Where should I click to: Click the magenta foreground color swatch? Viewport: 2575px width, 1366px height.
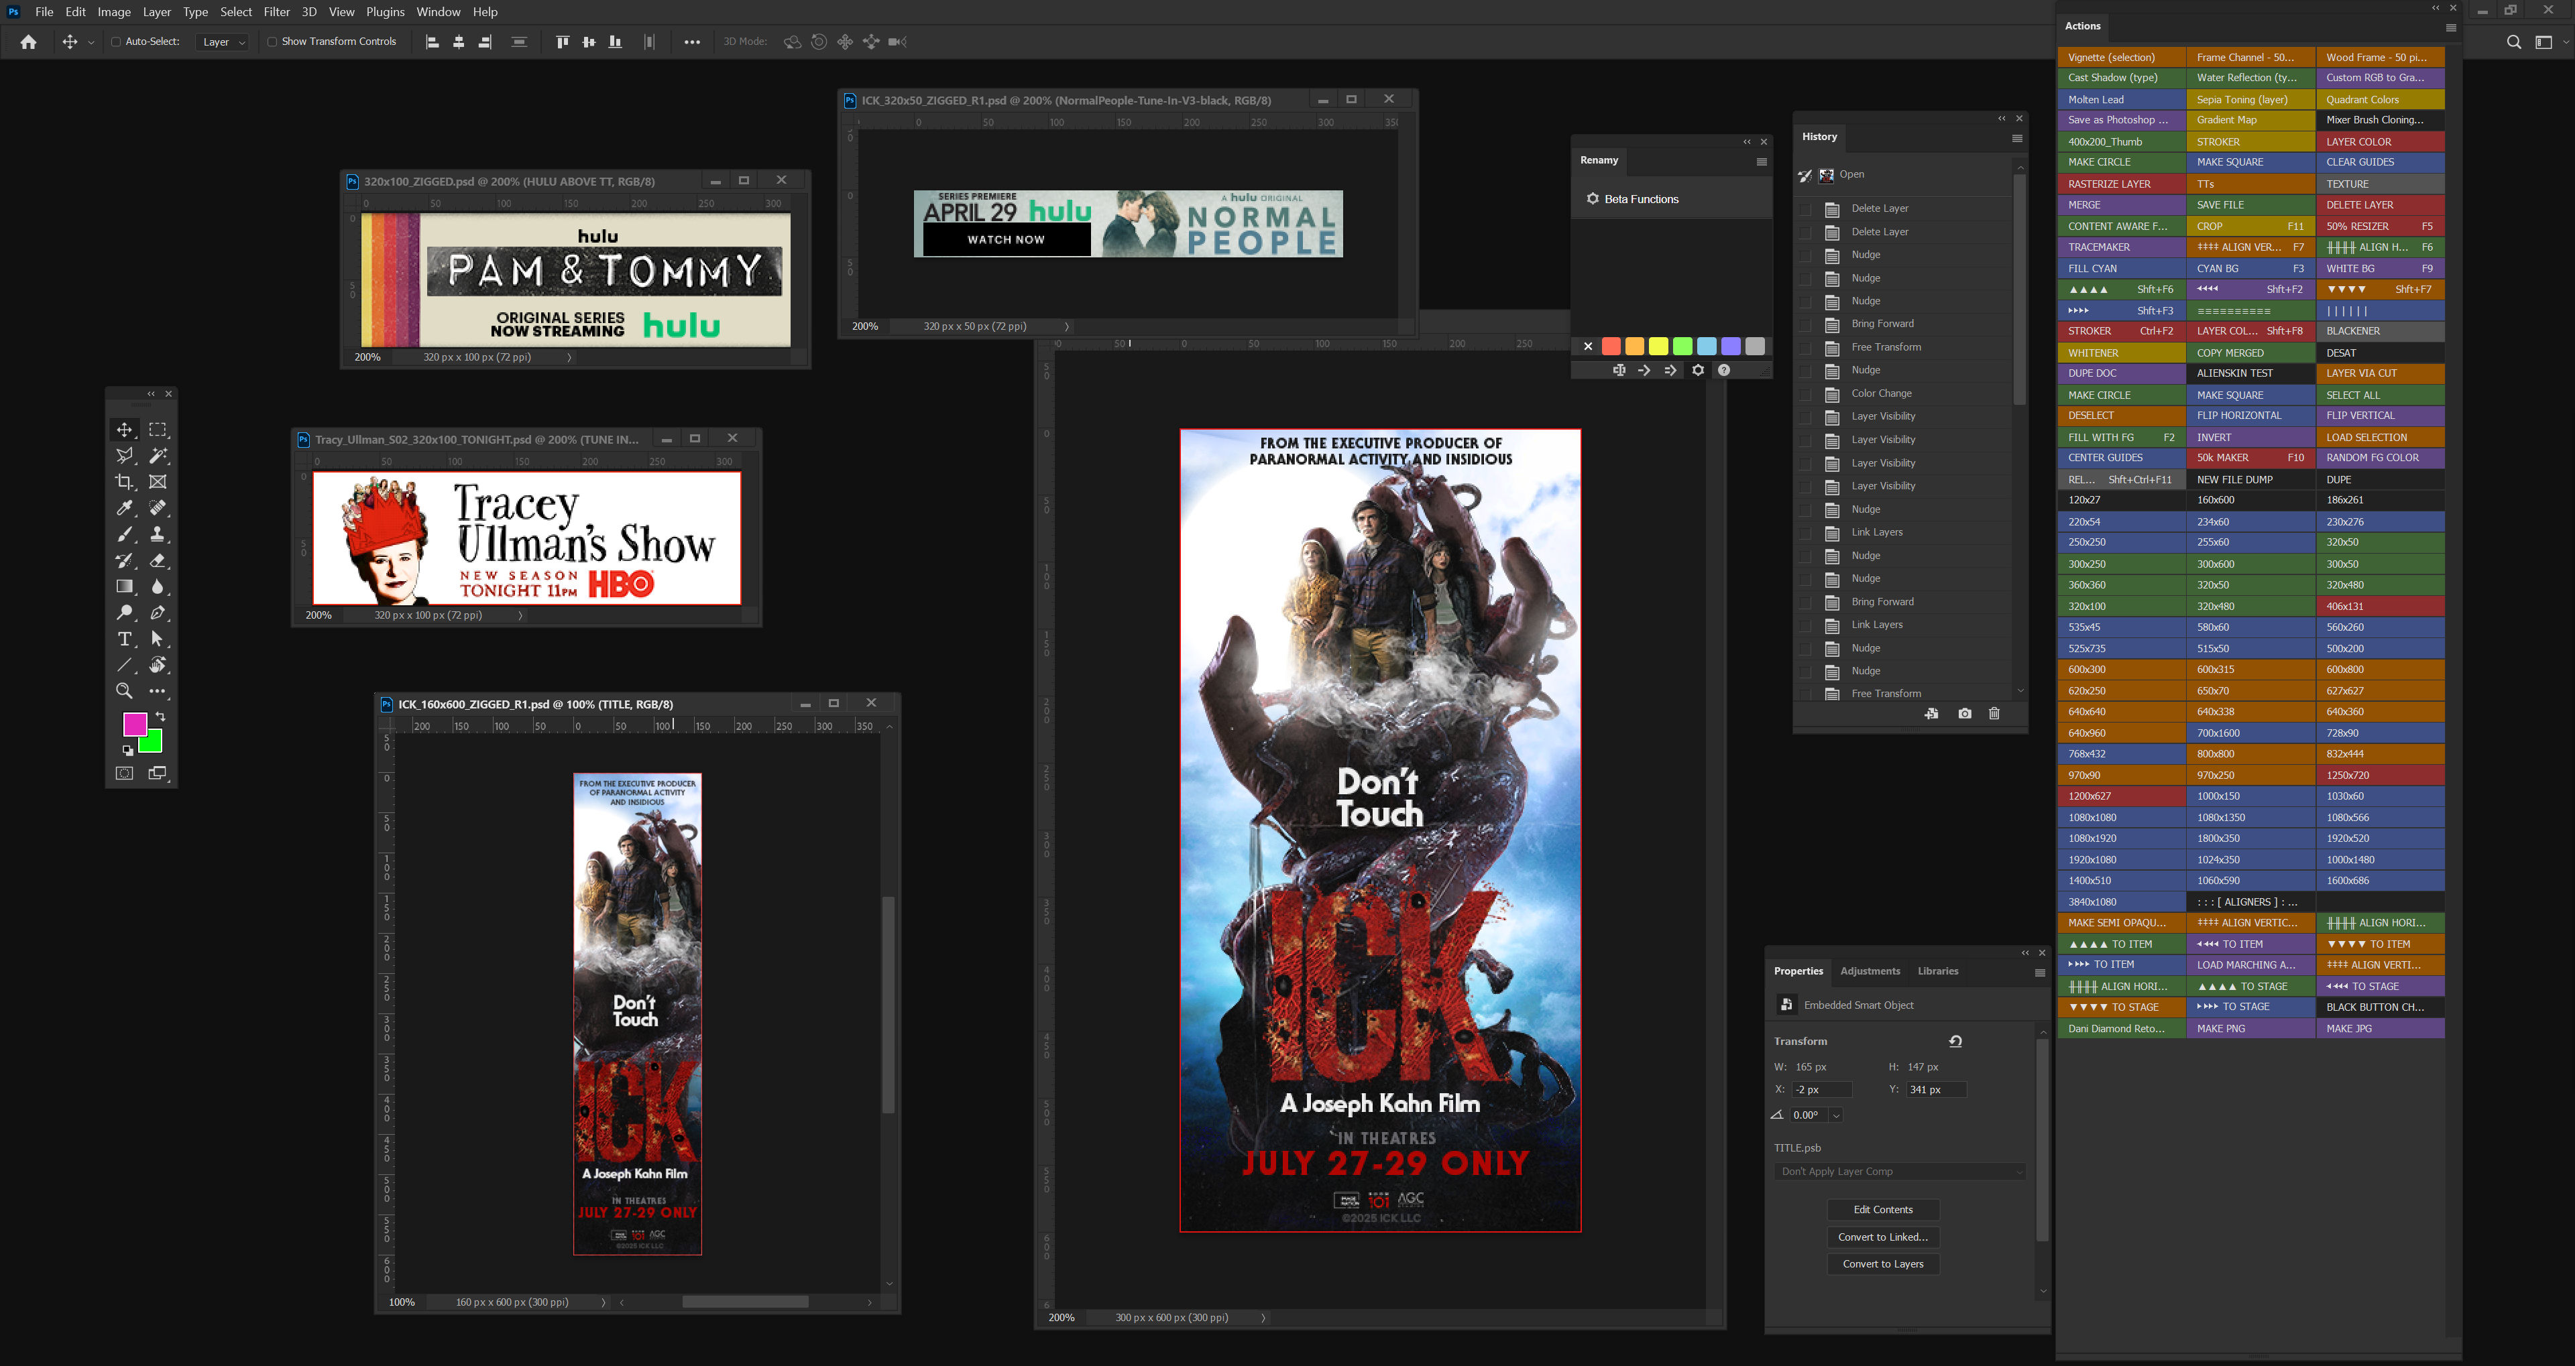coord(134,723)
